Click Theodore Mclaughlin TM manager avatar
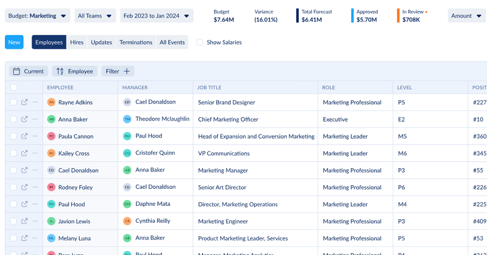Image resolution: width=487 pixels, height=255 pixels. click(127, 119)
